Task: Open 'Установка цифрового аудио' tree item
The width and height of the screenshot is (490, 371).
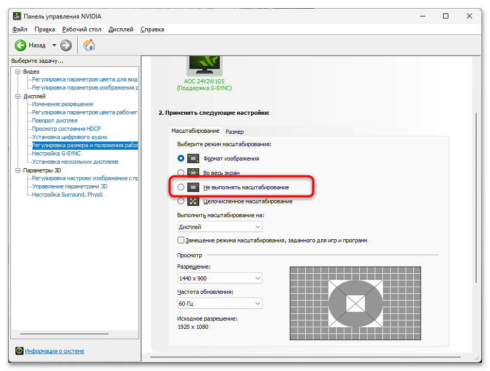Action: 69,137
